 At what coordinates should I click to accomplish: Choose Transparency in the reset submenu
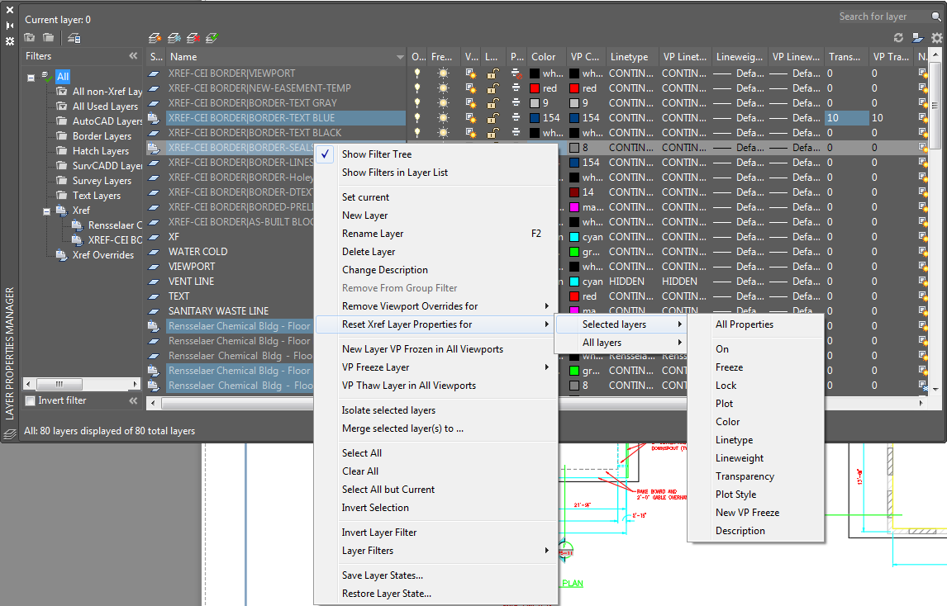tap(745, 476)
